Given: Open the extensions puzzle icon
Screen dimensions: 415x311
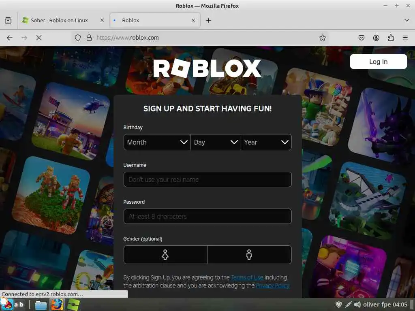Looking at the screenshot, I should 391,38.
